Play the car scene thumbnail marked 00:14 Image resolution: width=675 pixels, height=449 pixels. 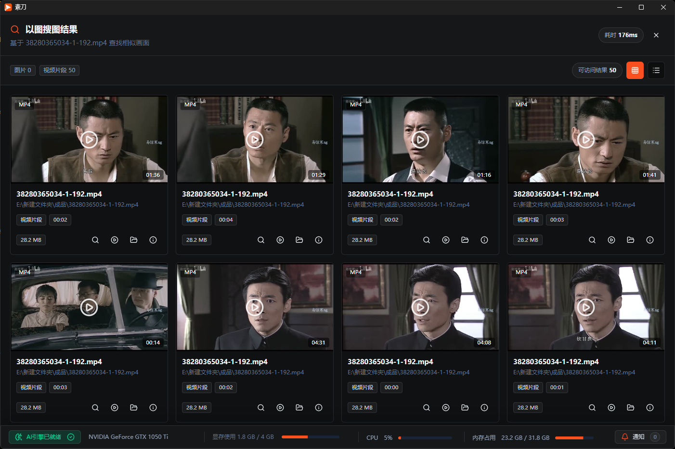coord(89,307)
